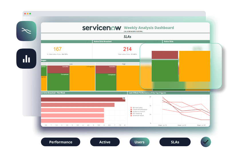Click the Week : Jul 29 axis label

coord(201,125)
